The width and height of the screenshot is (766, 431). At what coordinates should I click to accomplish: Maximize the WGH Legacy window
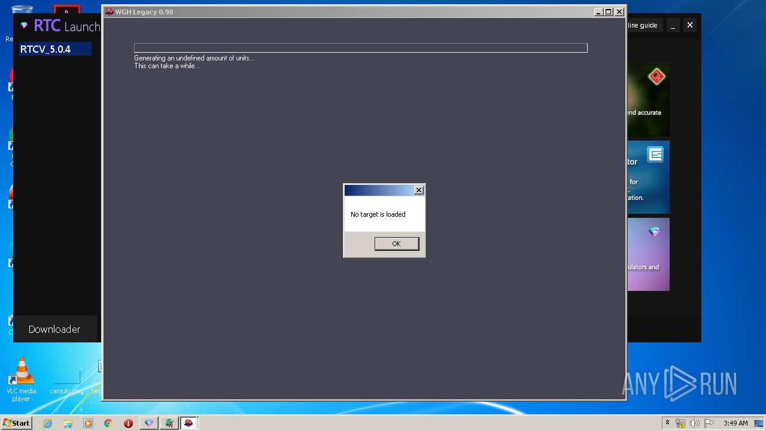point(609,11)
